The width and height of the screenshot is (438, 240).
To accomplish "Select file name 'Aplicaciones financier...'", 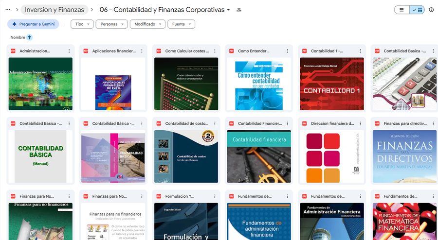I will [x=114, y=51].
